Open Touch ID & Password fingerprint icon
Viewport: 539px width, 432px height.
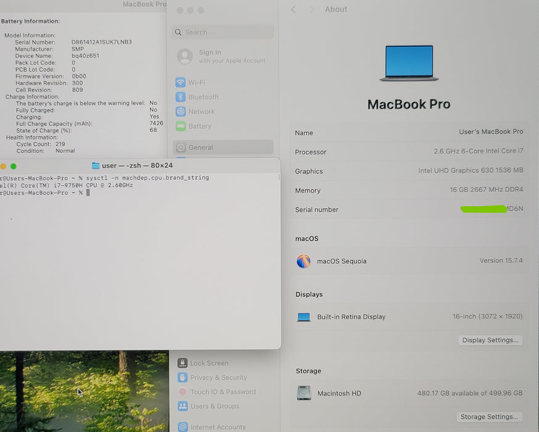[183, 392]
